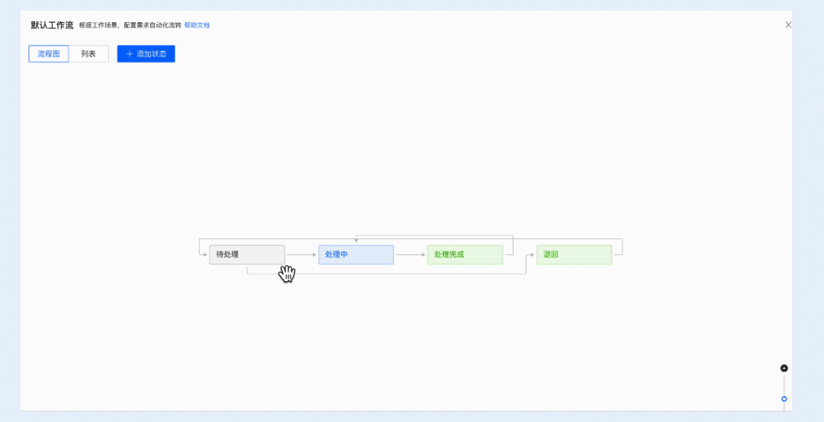The width and height of the screenshot is (824, 422).
Task: Select the 退回 status node
Action: (575, 254)
